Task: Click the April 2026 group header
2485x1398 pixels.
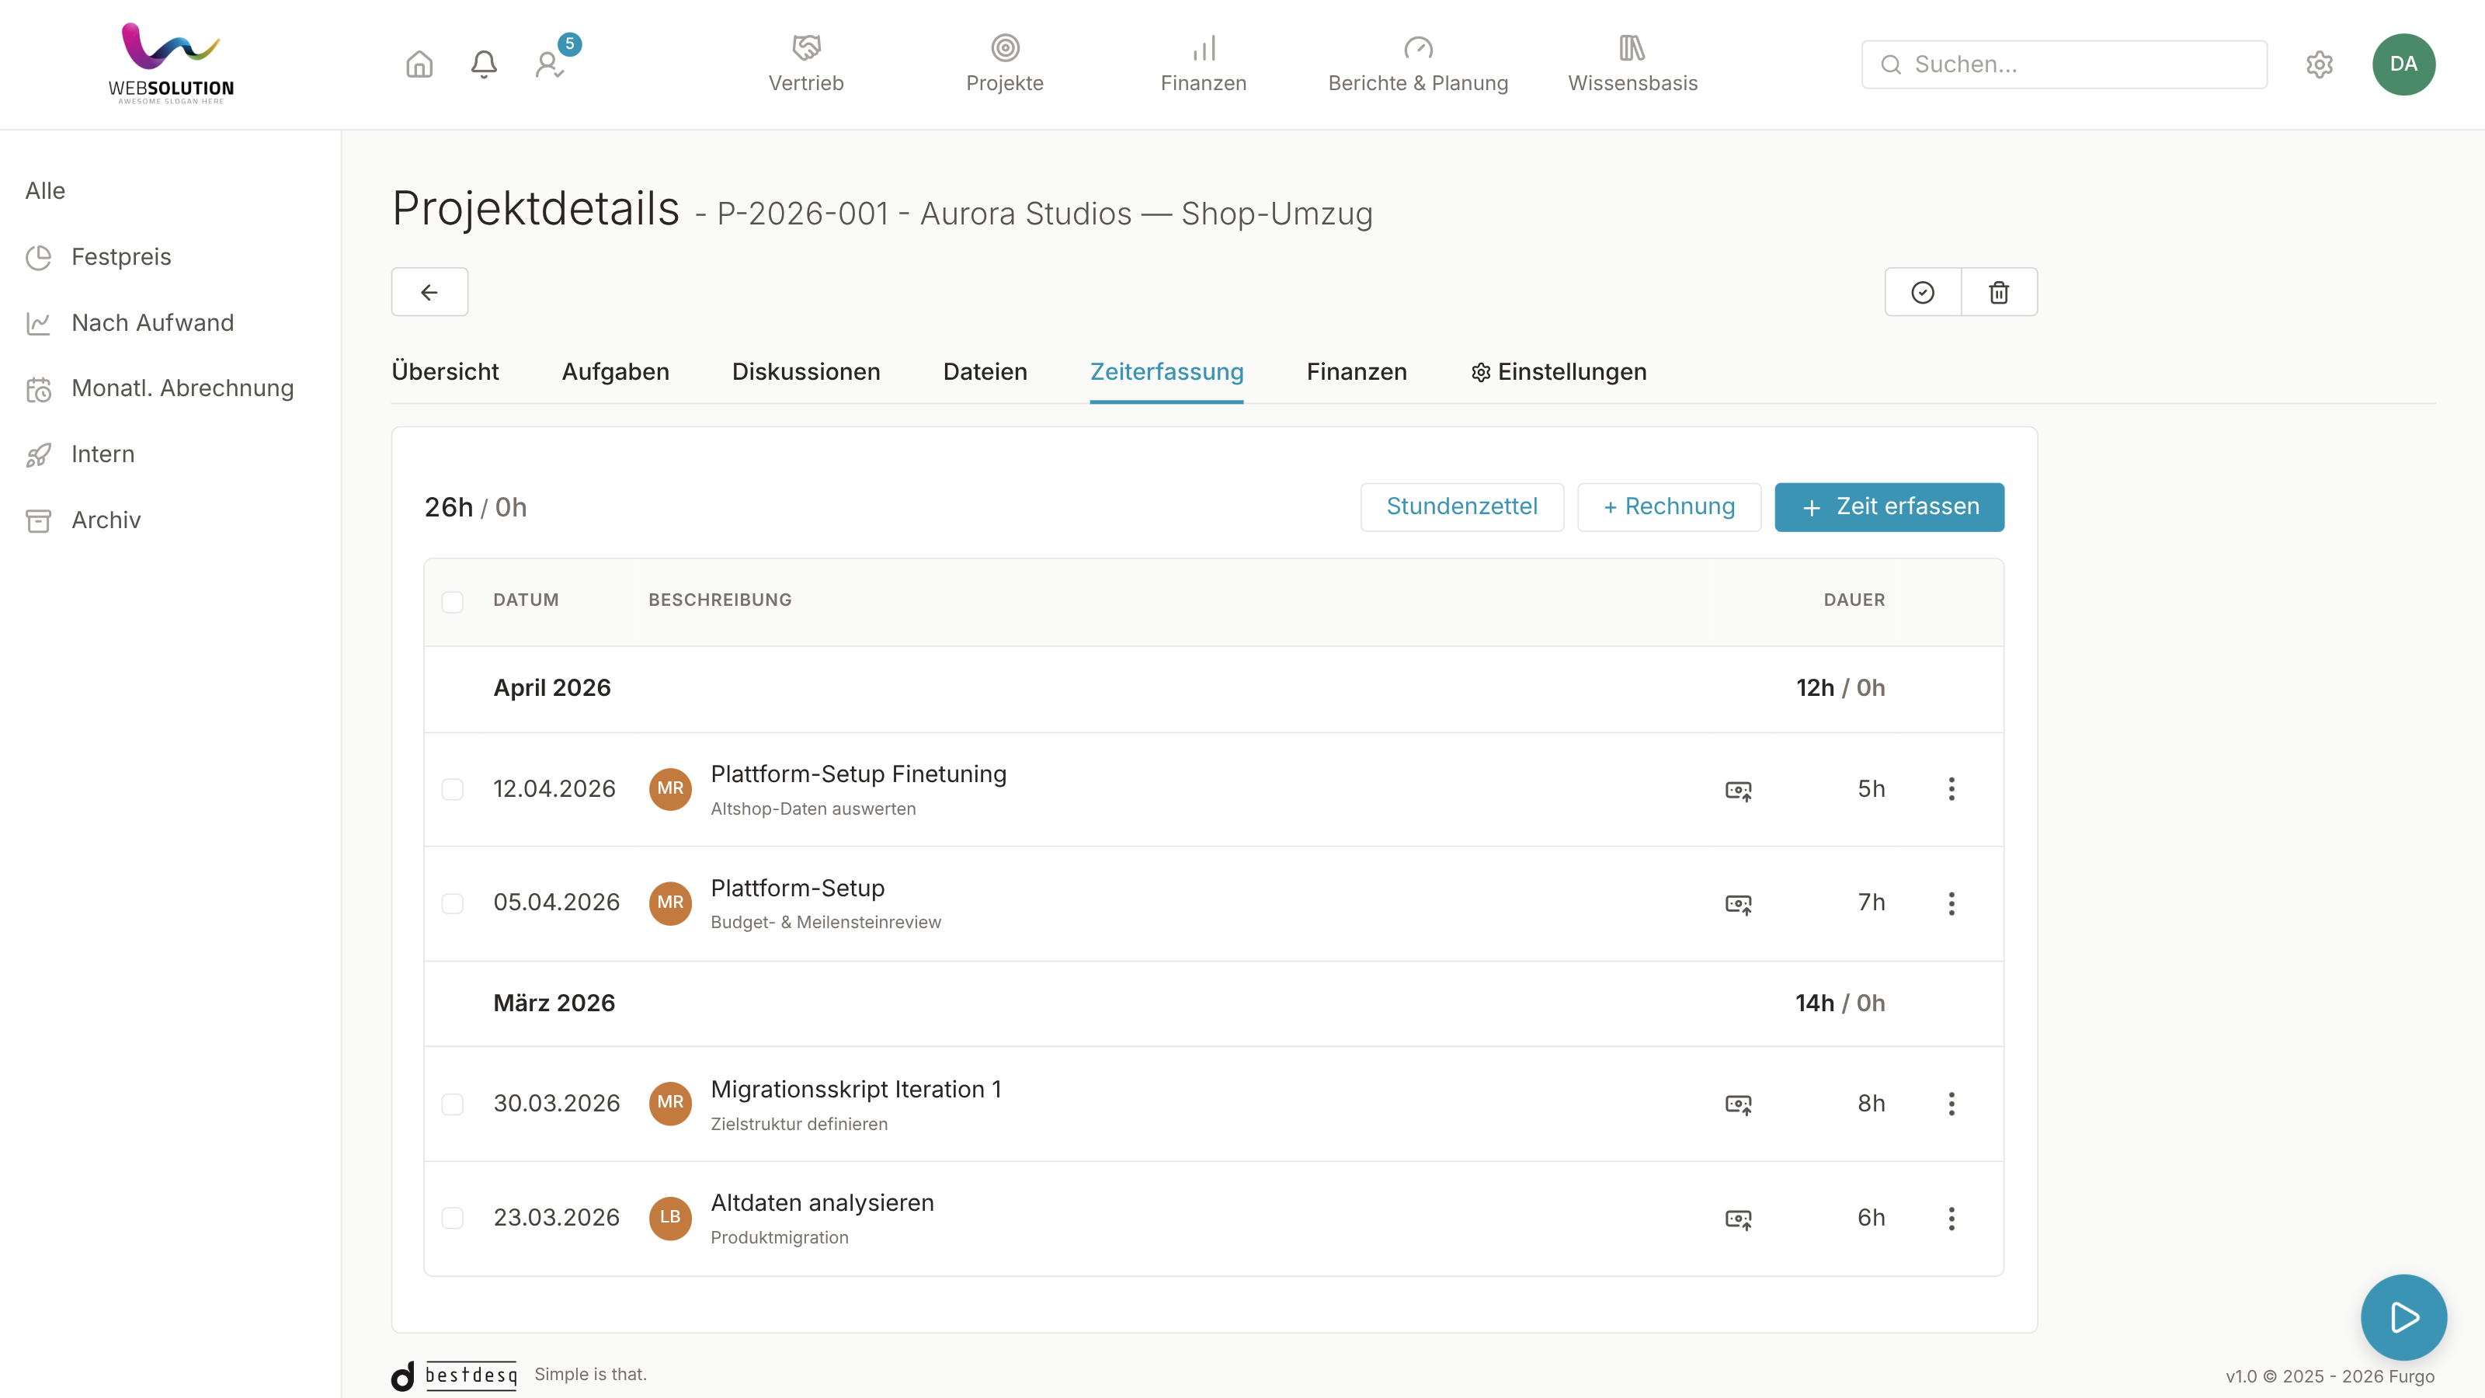Action: (x=552, y=688)
